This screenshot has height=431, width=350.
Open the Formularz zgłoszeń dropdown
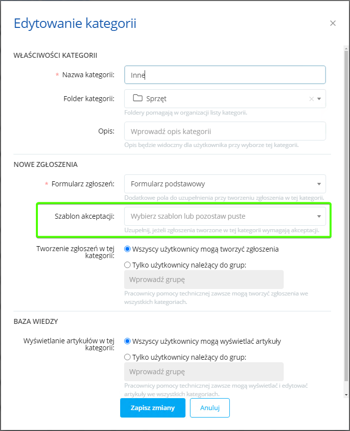click(x=320, y=183)
